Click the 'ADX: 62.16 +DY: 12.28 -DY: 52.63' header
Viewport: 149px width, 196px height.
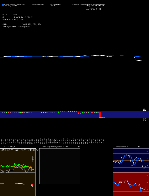point(20,150)
